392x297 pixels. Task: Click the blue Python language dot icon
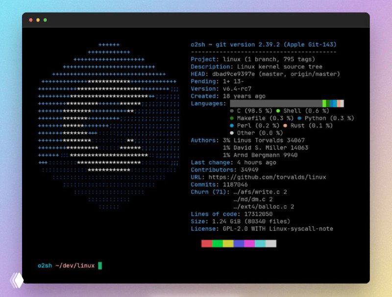click(298, 118)
